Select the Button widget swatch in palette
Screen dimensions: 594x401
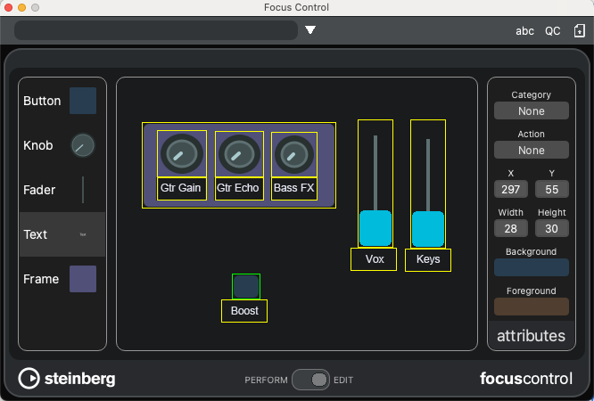[83, 101]
